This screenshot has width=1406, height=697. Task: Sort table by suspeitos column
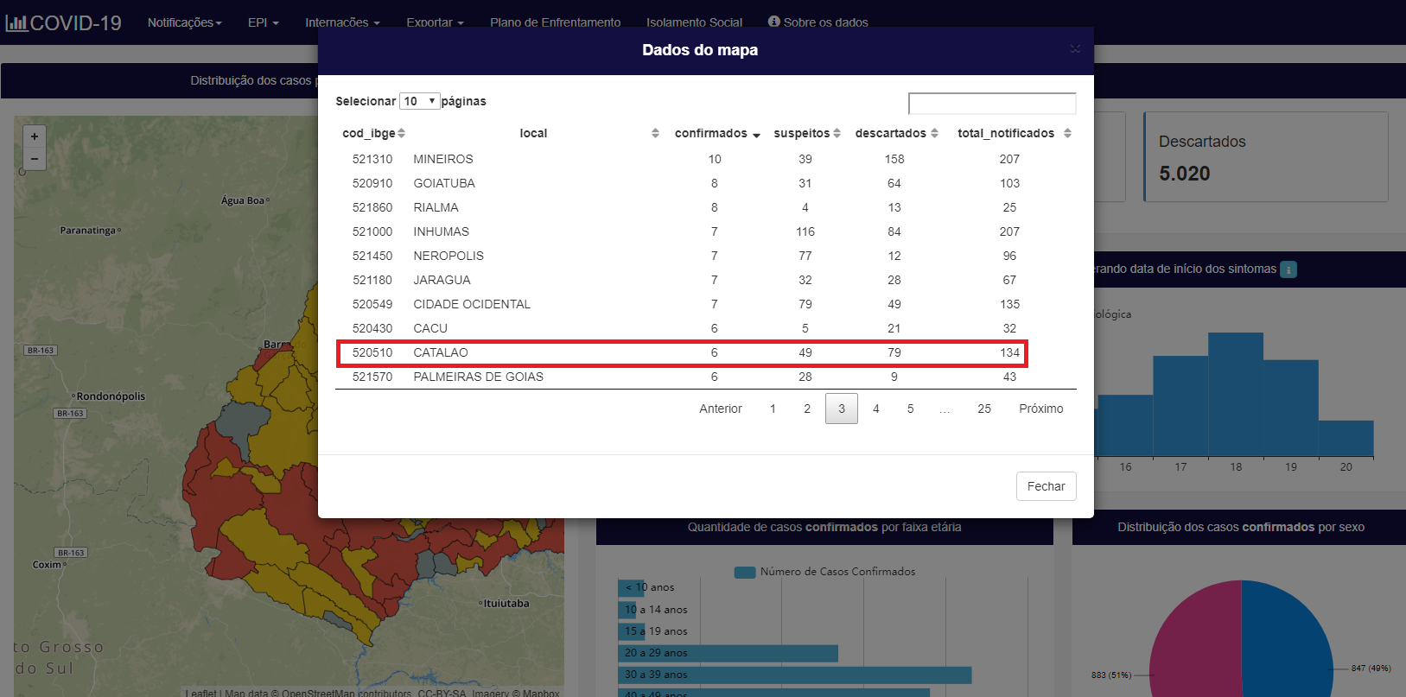click(x=837, y=133)
